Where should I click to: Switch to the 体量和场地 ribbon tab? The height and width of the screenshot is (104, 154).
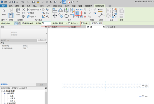click(58, 6)
